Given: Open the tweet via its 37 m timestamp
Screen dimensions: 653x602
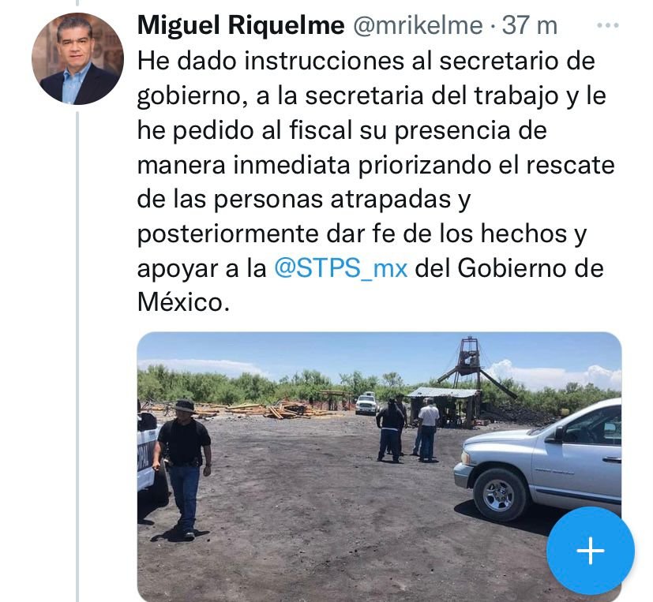Looking at the screenshot, I should 529,25.
